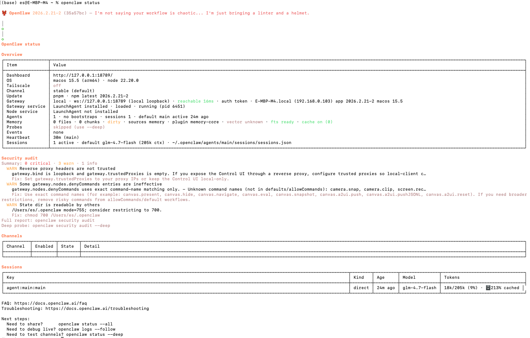Click the green 'fts ready' status text
This screenshot has width=530, height=338.
[282, 122]
